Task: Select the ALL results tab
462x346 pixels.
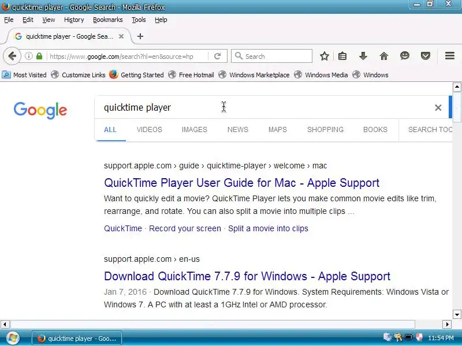Action: [x=110, y=130]
